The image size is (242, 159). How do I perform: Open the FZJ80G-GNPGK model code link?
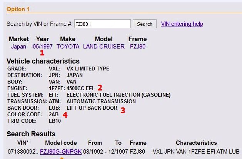pyautogui.click(x=61, y=151)
